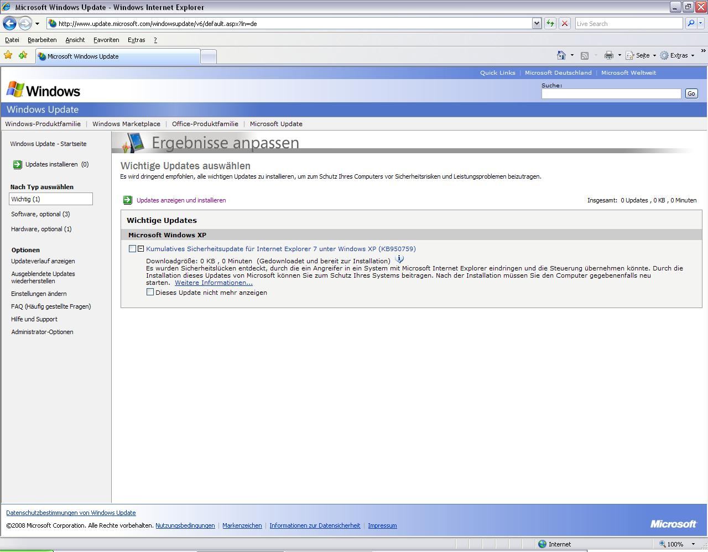Viewport: 708px width, 552px height.
Task: Check the KB950759 update checkbox
Action: tap(132, 248)
